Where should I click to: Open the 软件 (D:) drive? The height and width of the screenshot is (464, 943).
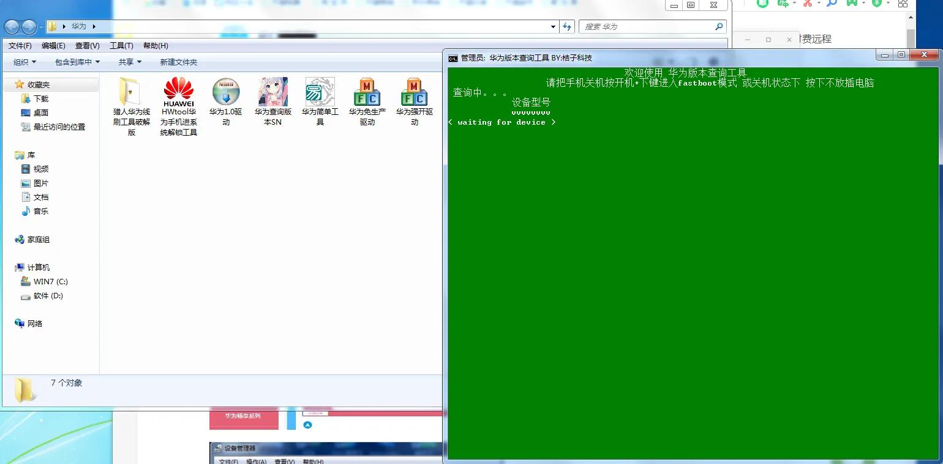click(48, 295)
